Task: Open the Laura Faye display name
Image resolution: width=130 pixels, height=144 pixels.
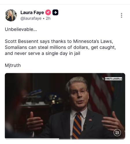Action: click(x=32, y=12)
